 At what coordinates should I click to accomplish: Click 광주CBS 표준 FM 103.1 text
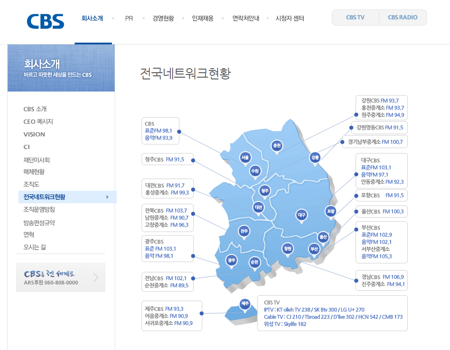[160, 249]
